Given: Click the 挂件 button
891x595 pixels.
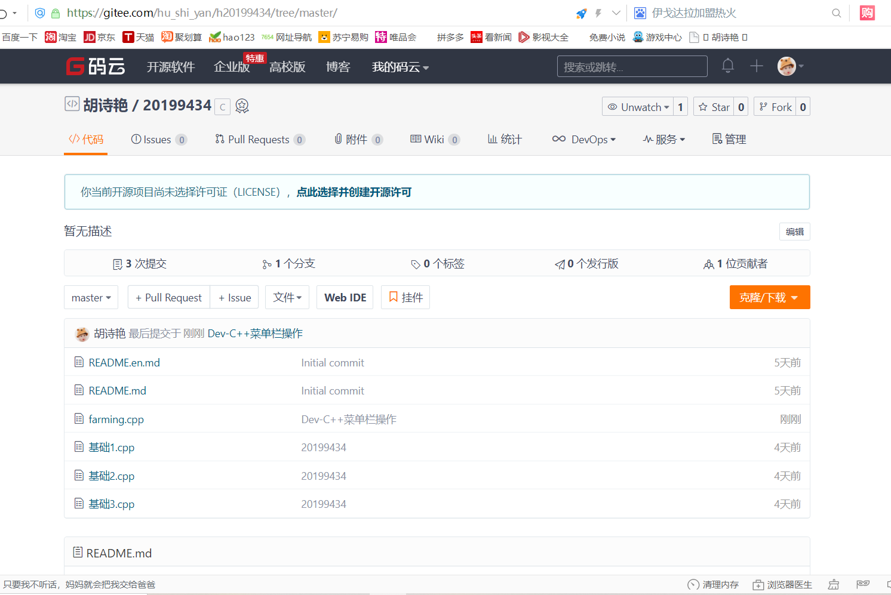Looking at the screenshot, I should click(405, 297).
